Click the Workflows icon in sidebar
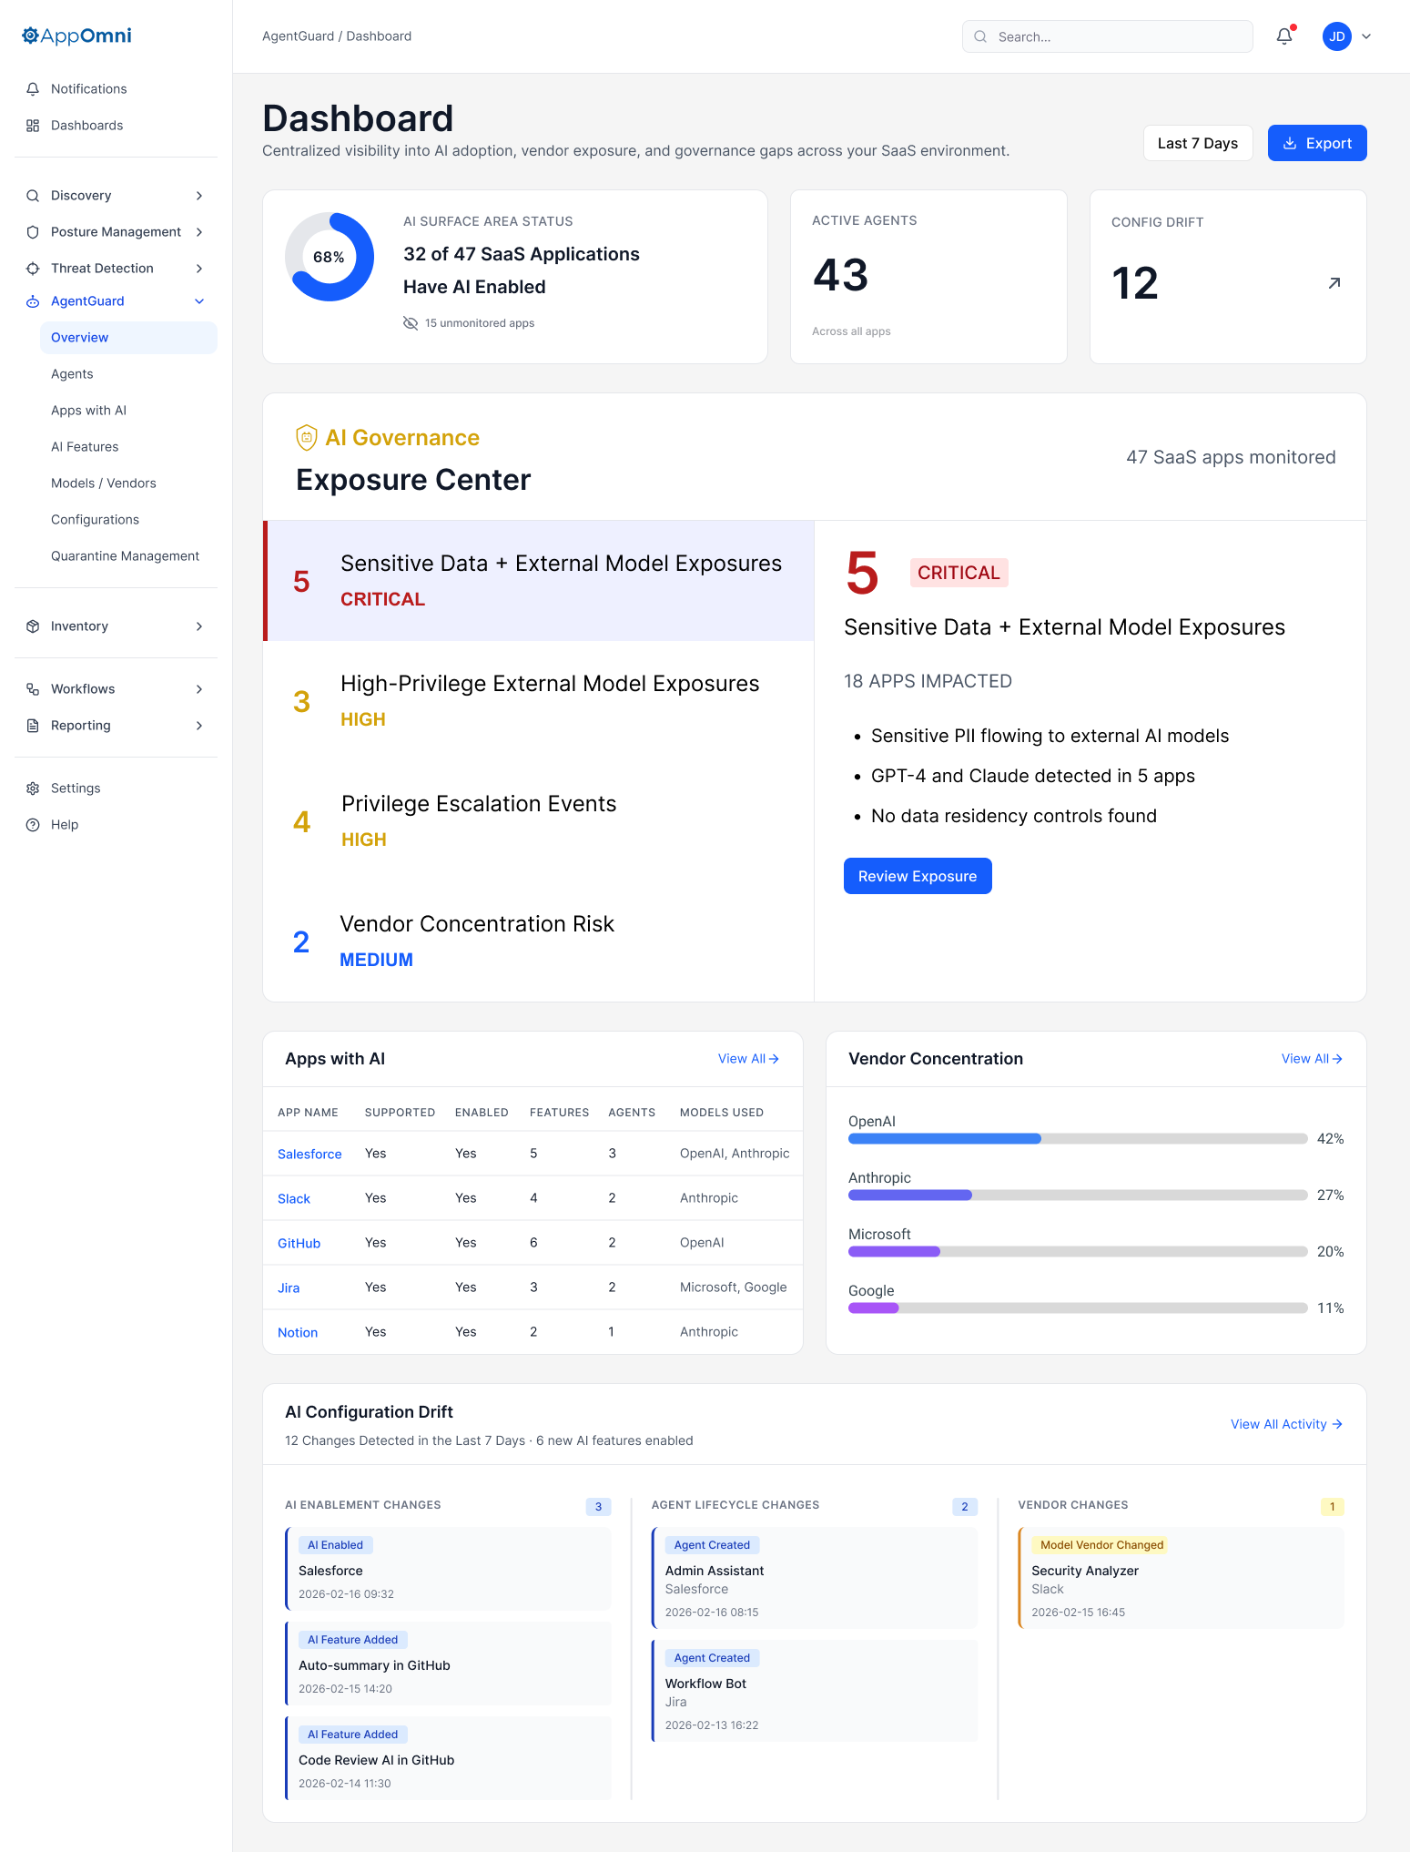The height and width of the screenshot is (1852, 1410). [33, 689]
